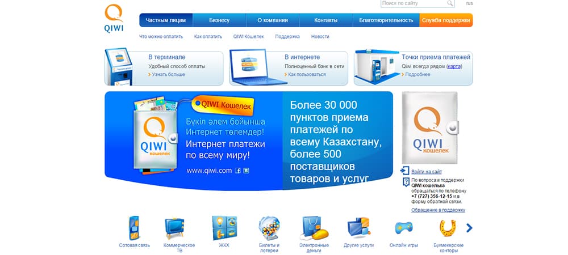The image size is (568, 255).
Task: Select the Онлайн игры gamepad icon
Action: 403,228
